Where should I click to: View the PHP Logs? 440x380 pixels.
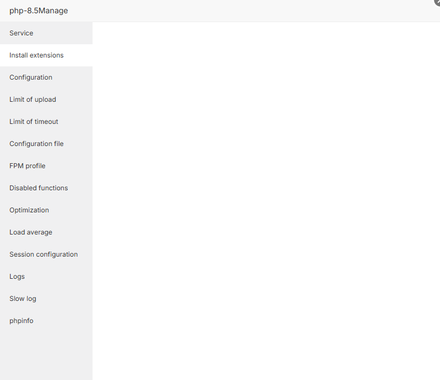click(x=17, y=277)
